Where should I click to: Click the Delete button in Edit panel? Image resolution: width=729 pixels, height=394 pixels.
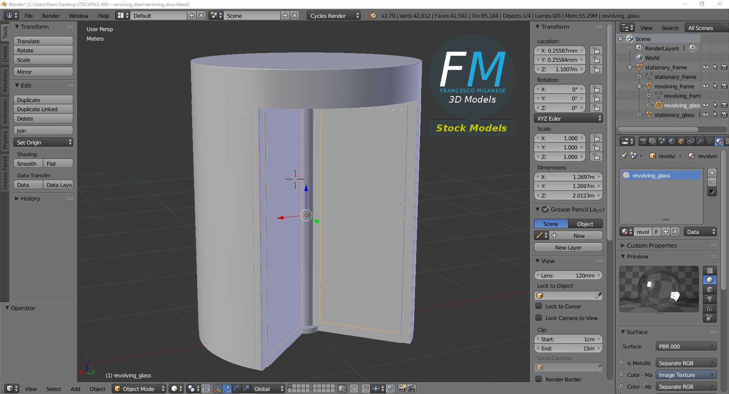point(43,118)
